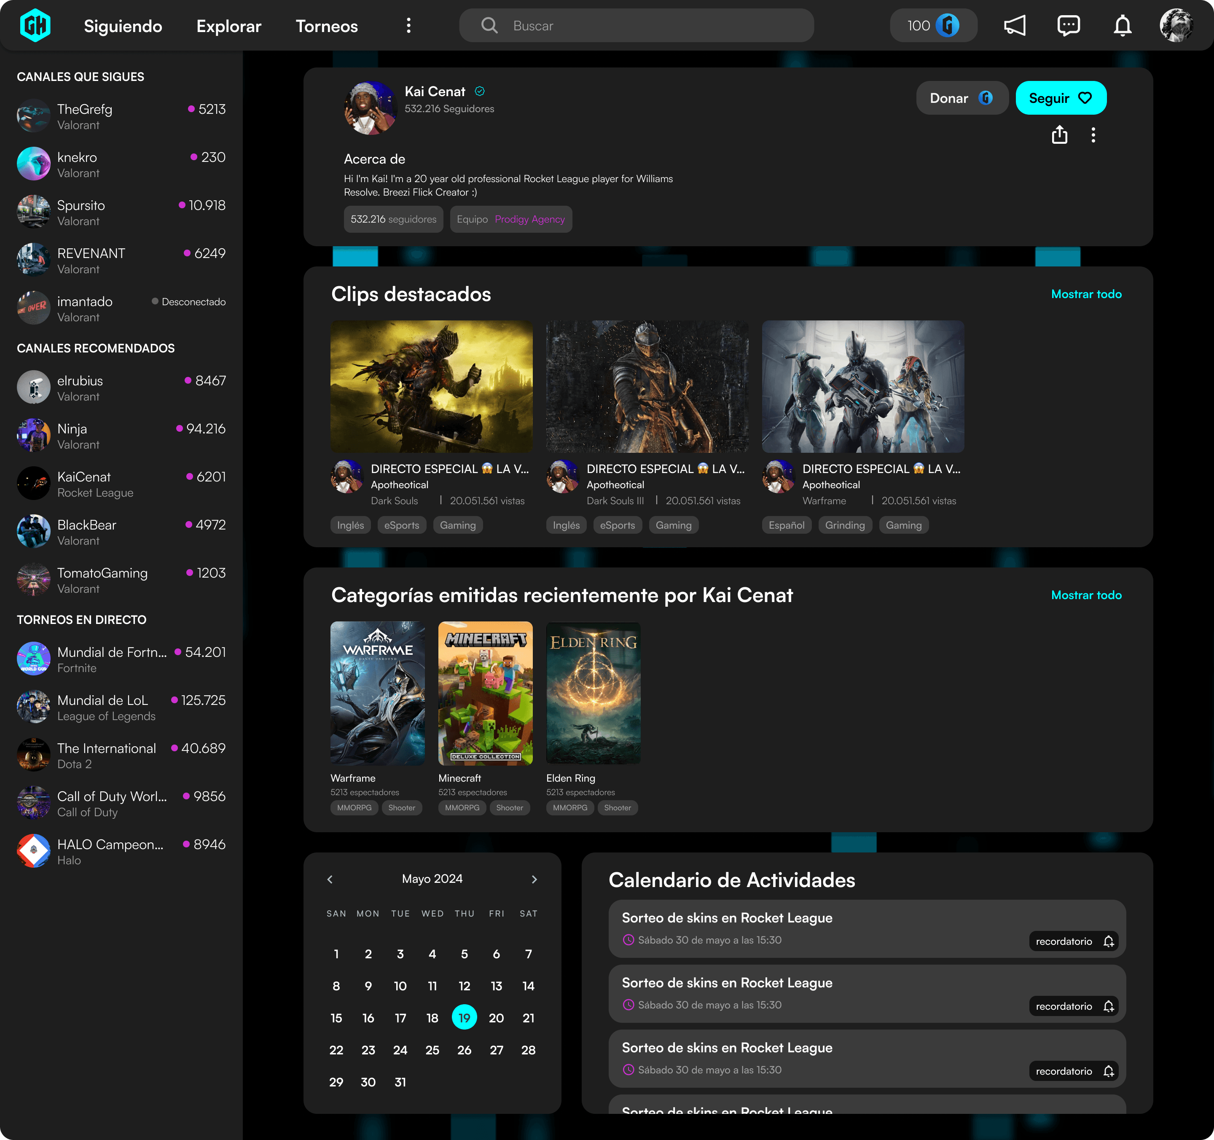Go to next month in Mayo 2024 calendar
Screen dimensions: 1214x1140
click(534, 879)
